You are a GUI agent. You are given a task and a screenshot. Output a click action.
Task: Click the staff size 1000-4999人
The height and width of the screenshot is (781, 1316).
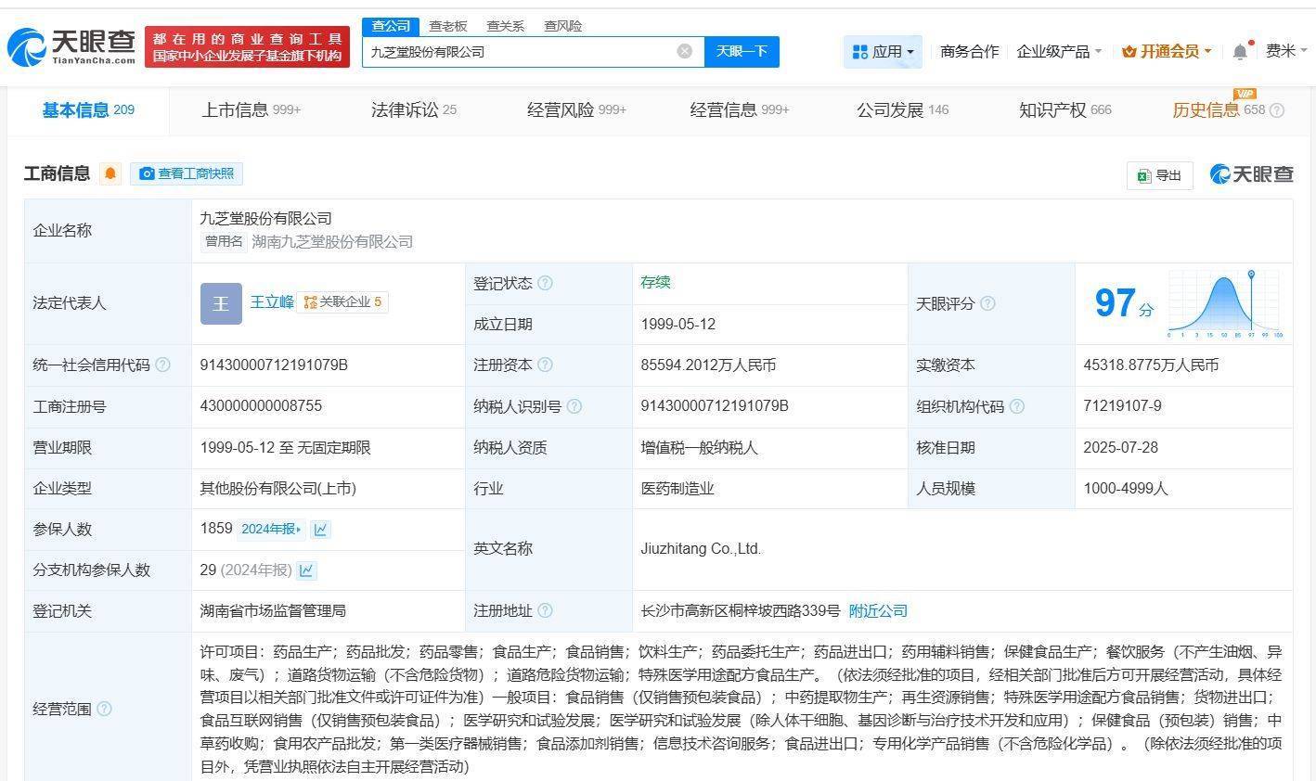[1126, 488]
